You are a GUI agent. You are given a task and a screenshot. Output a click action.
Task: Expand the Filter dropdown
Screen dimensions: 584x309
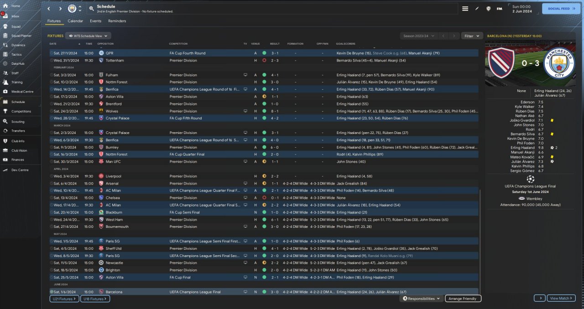click(x=472, y=36)
